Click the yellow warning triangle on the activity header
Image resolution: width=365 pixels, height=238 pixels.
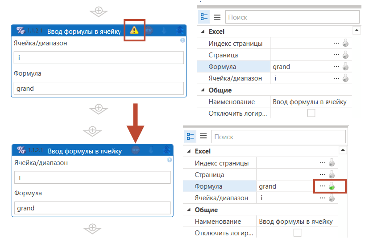(x=134, y=30)
